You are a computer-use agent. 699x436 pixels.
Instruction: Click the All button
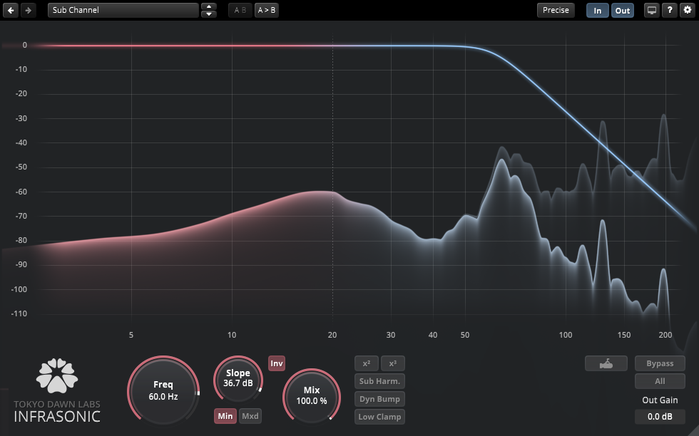click(660, 381)
